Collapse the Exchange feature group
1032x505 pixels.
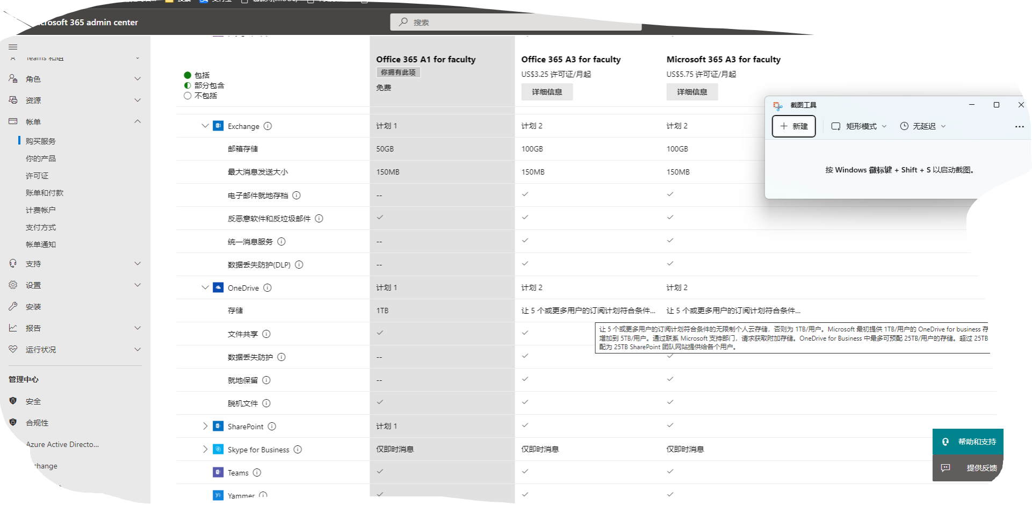point(205,126)
